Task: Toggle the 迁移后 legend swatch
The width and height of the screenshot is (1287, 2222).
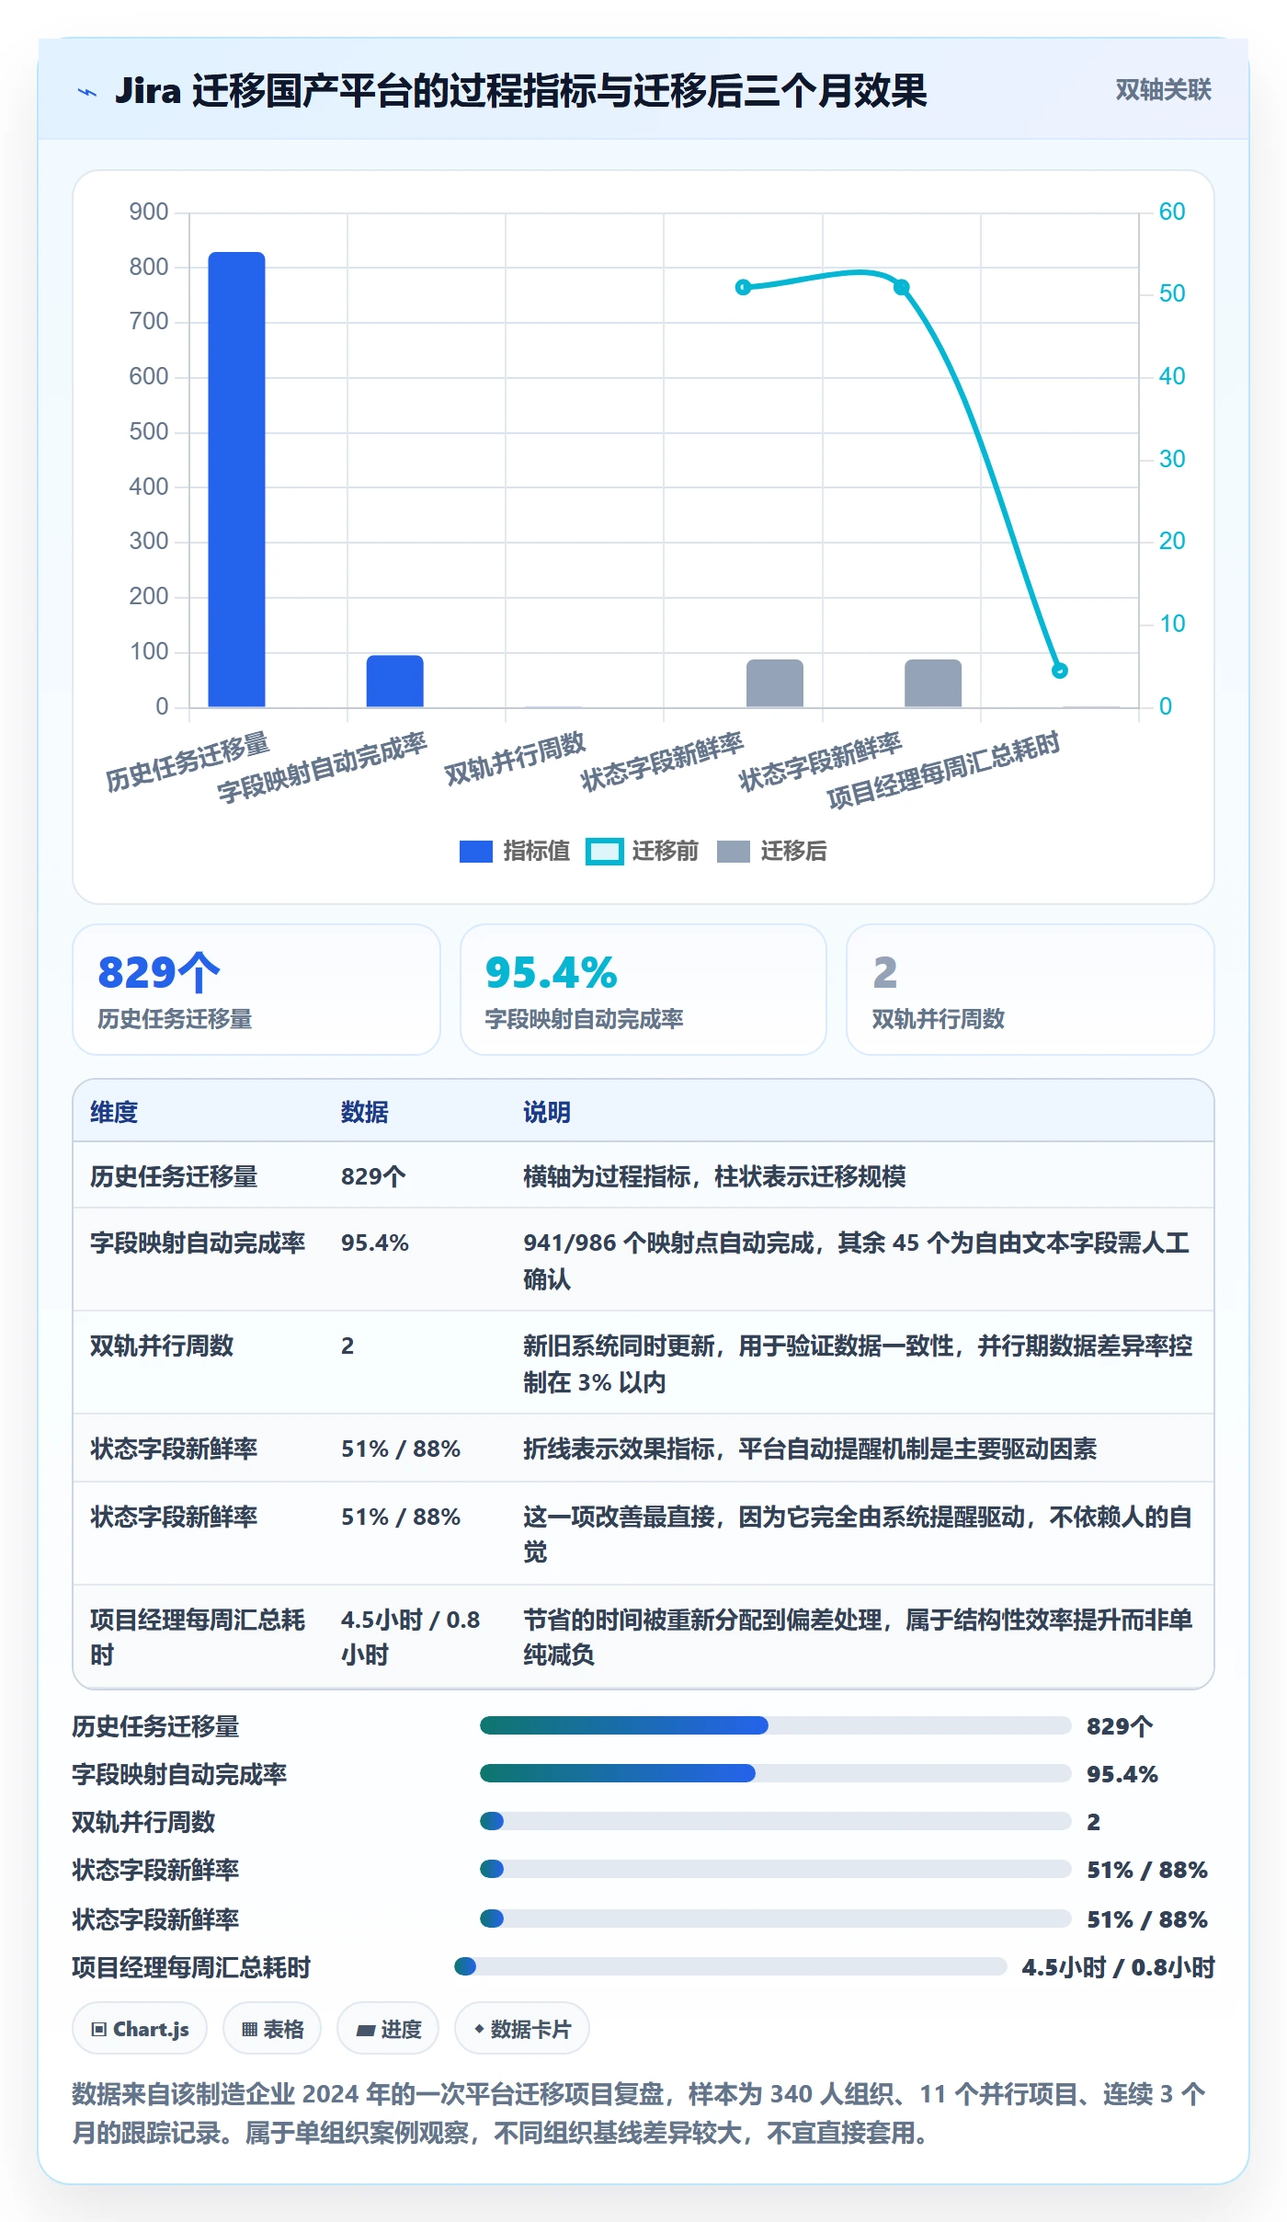Action: click(x=733, y=852)
